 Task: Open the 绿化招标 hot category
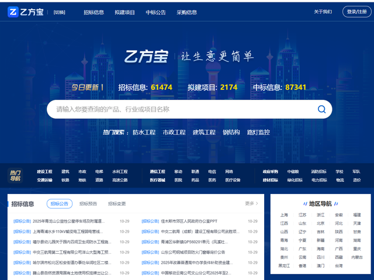[x=295, y=180]
